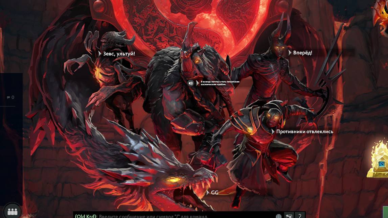Click the "(Old Krd):" chat name label
The height and width of the screenshot is (218, 388).
(86, 216)
